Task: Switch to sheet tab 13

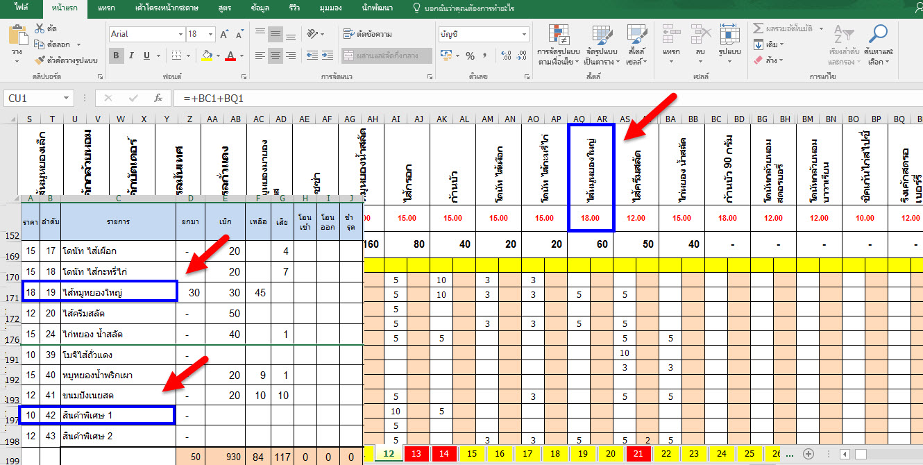Action: (417, 453)
